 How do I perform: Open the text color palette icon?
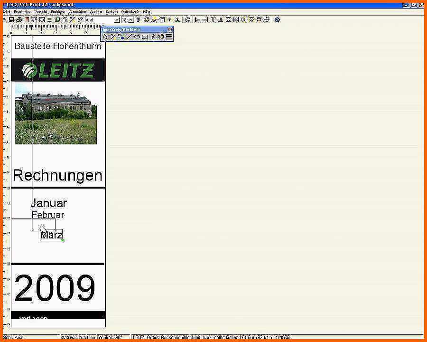coord(147,19)
